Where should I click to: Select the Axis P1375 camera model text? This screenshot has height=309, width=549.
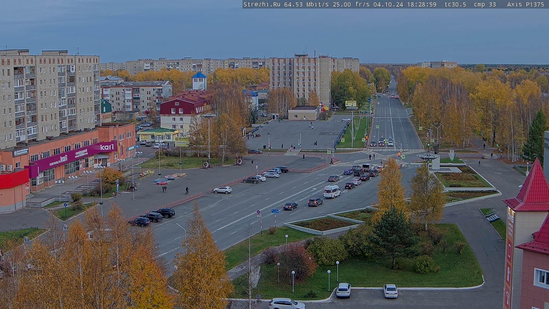526,4
